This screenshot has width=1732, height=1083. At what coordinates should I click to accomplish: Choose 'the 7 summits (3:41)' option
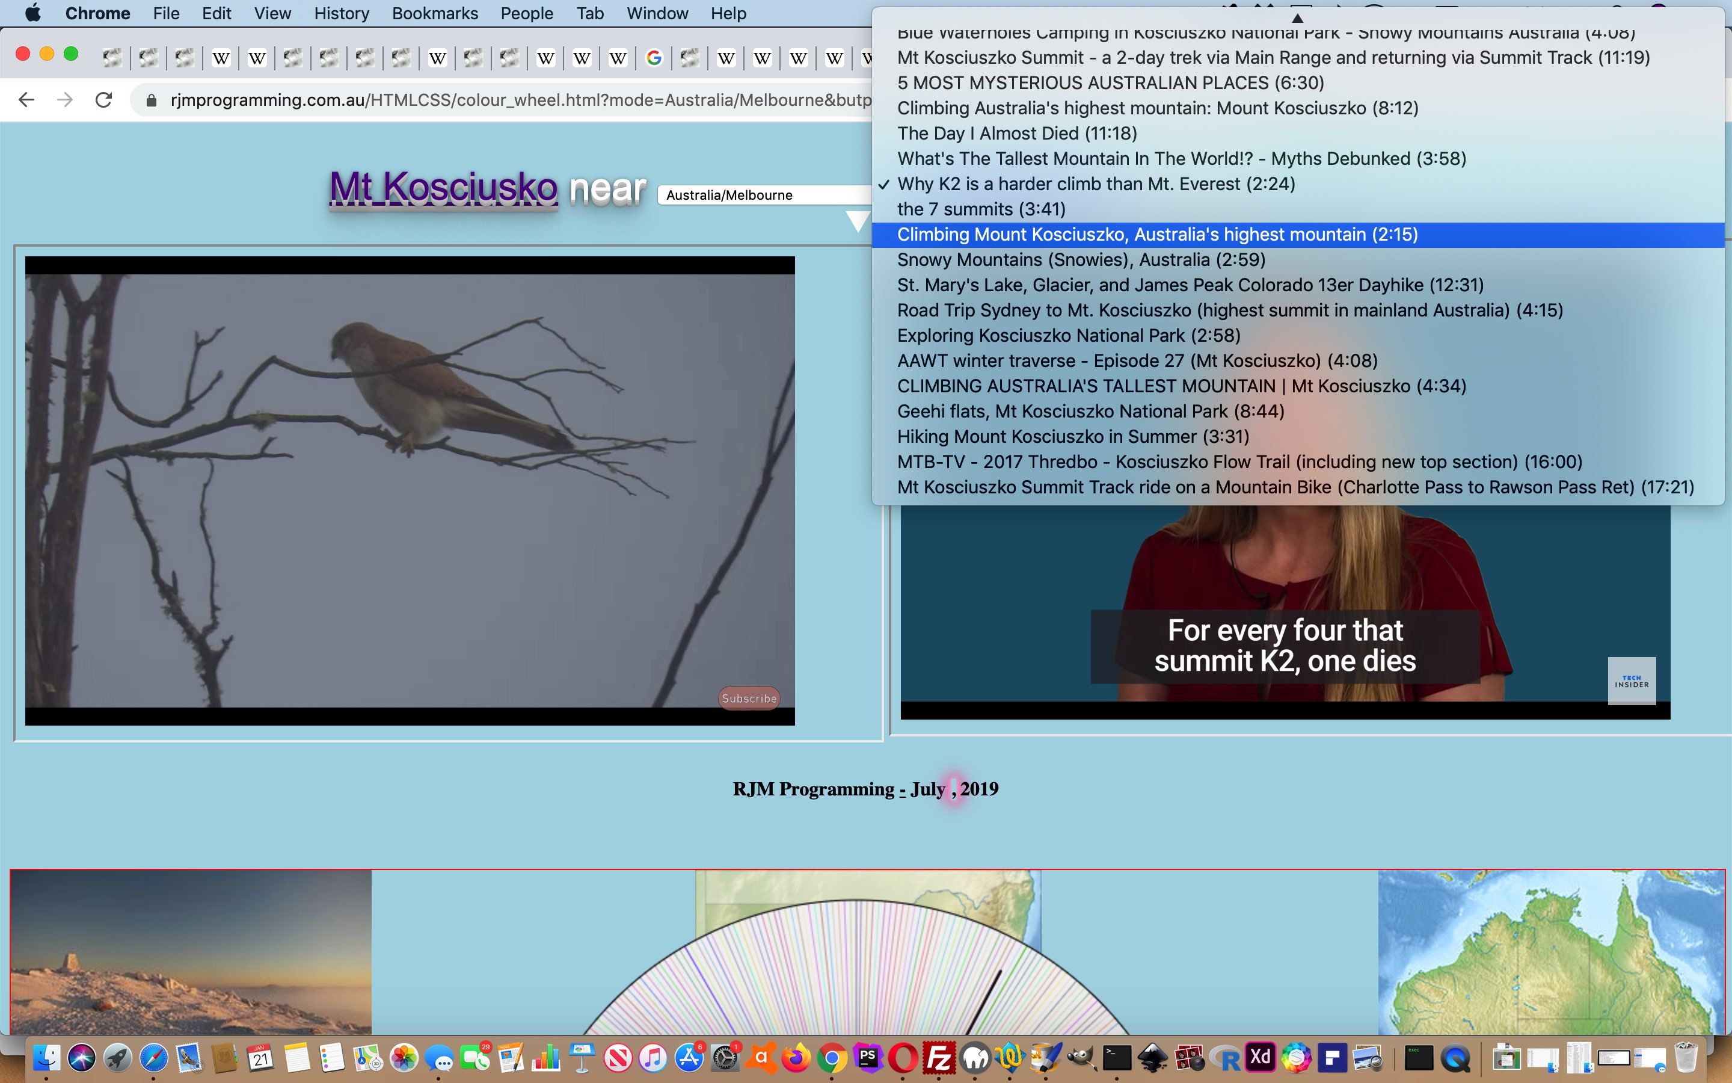(x=1298, y=209)
